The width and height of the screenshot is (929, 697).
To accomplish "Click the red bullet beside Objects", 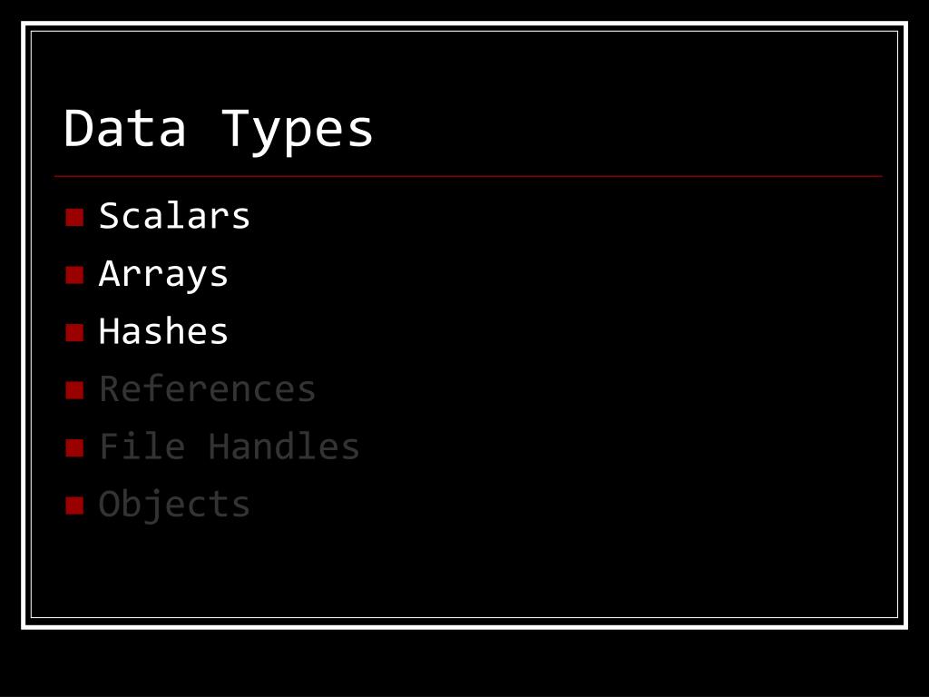I will 74,505.
